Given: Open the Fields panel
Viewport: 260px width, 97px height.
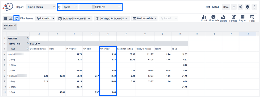Looking at the screenshot, I should [252, 18].
